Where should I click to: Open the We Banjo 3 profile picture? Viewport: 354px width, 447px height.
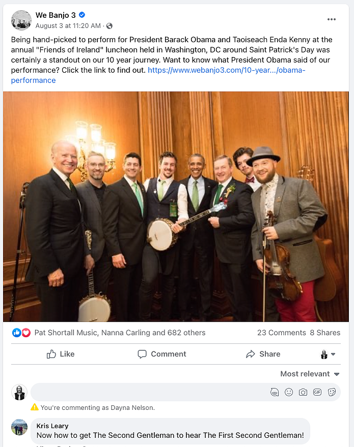click(21, 20)
